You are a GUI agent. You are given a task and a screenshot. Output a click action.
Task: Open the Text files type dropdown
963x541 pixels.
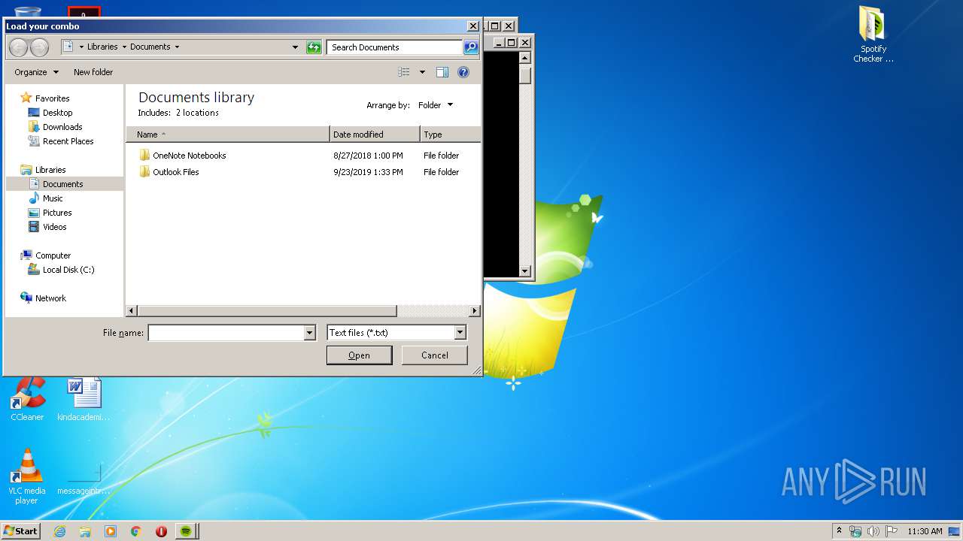click(x=460, y=333)
